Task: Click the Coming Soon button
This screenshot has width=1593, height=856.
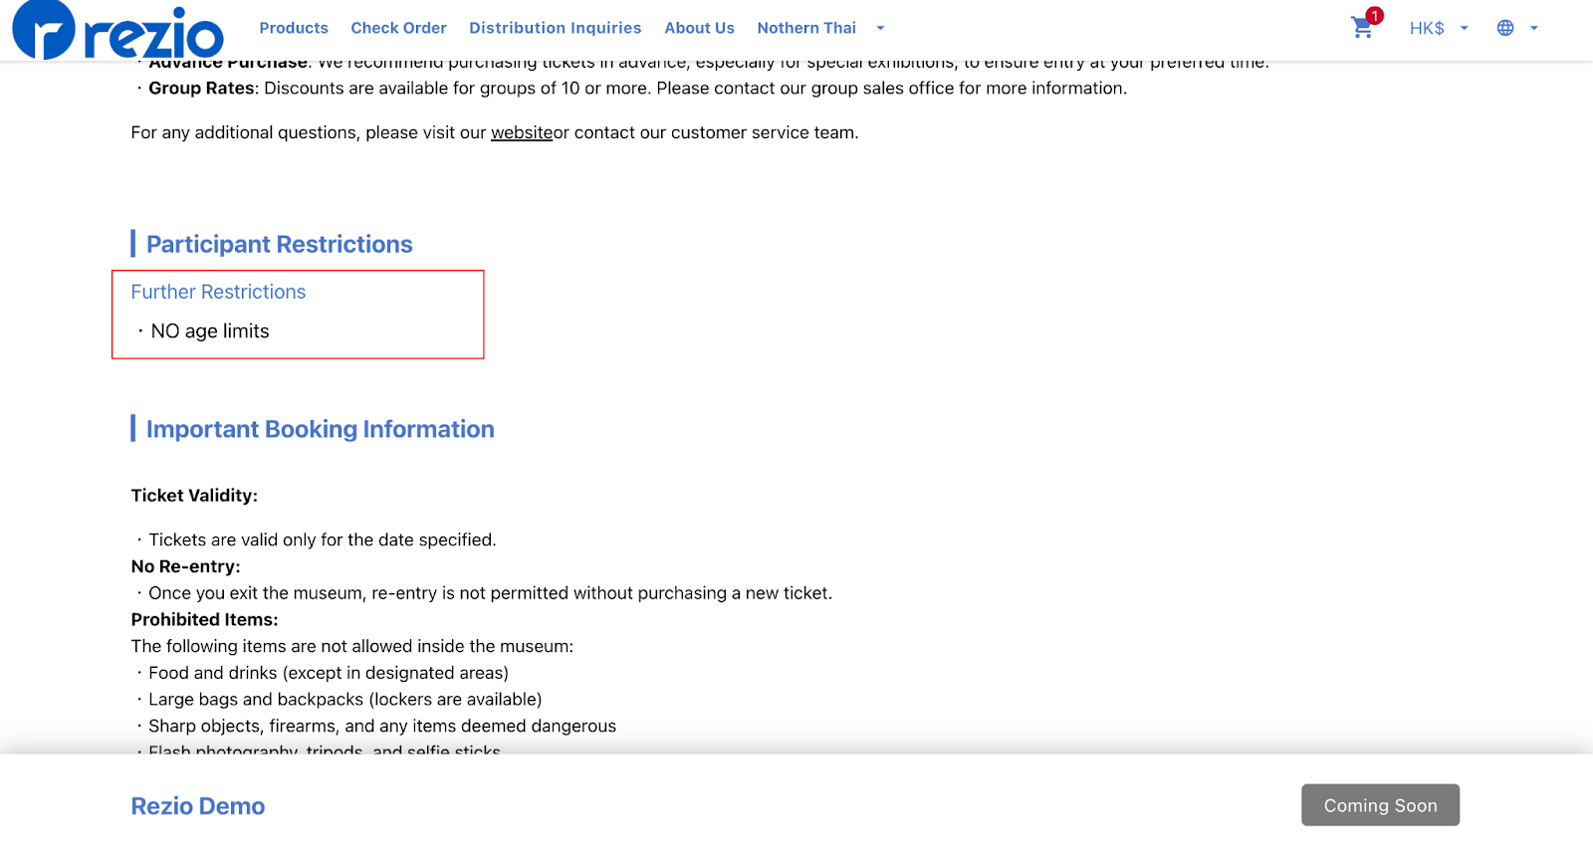Action: click(x=1380, y=805)
